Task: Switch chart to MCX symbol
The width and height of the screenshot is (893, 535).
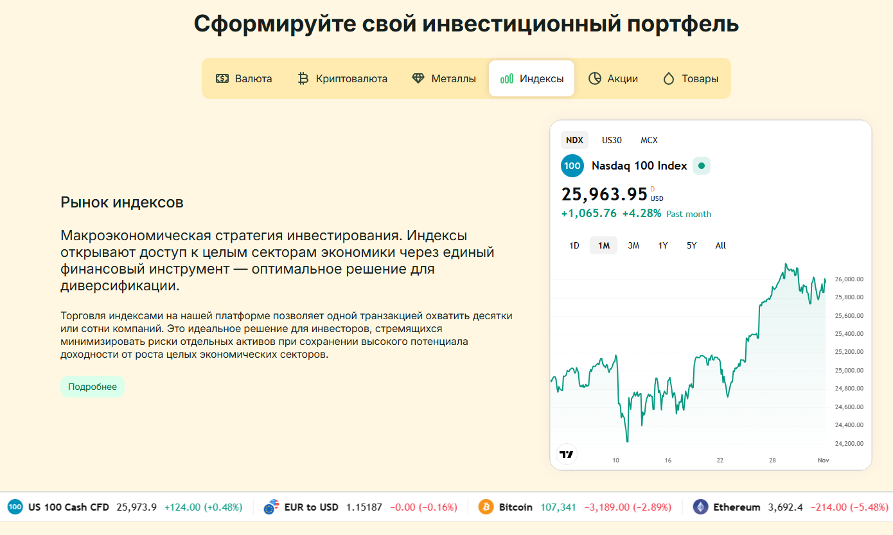Action: pos(649,140)
